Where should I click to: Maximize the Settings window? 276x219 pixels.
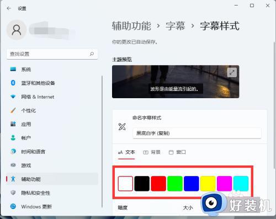[x=252, y=6]
